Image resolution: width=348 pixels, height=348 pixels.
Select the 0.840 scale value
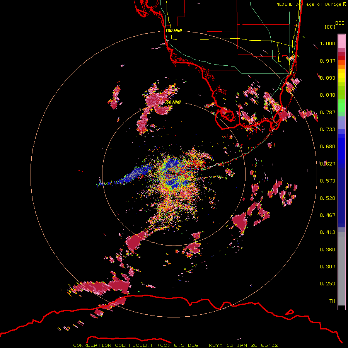pos(328,95)
